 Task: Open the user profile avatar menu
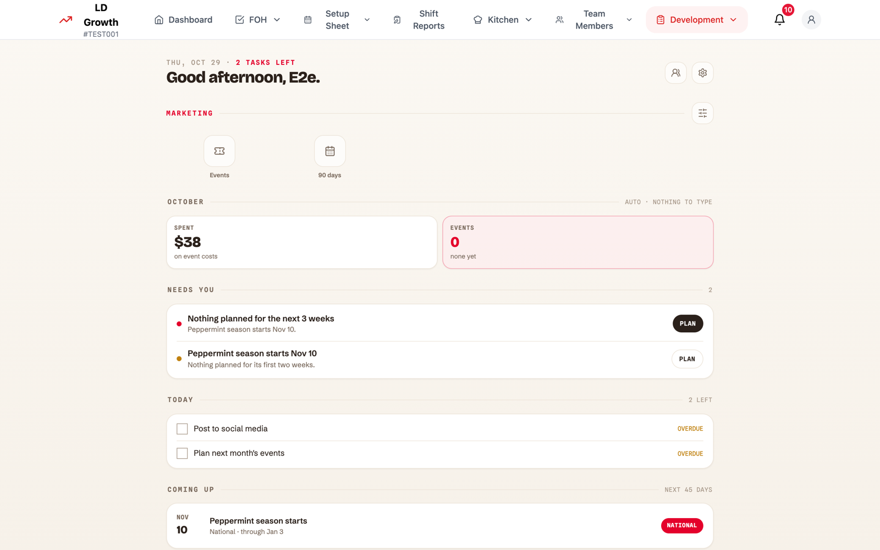(811, 20)
